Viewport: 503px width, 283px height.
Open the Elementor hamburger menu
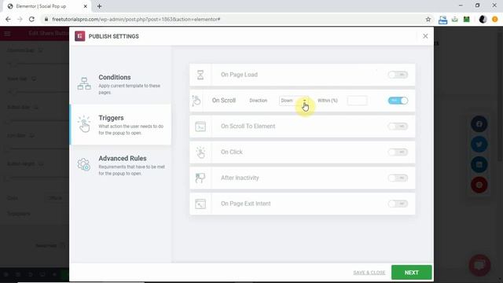click(7, 33)
